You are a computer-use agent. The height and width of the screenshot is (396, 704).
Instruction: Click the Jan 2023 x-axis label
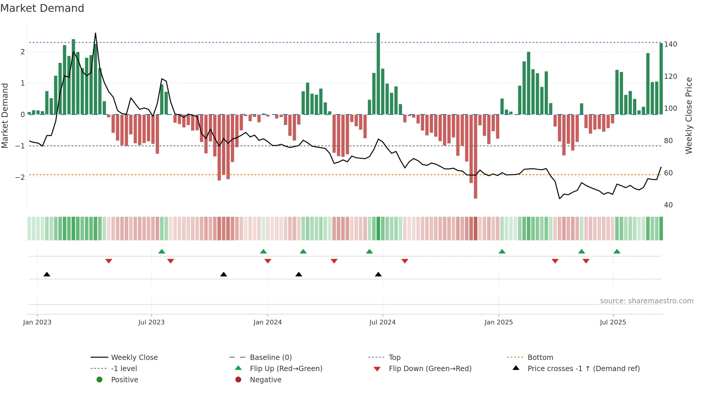pyautogui.click(x=37, y=322)
